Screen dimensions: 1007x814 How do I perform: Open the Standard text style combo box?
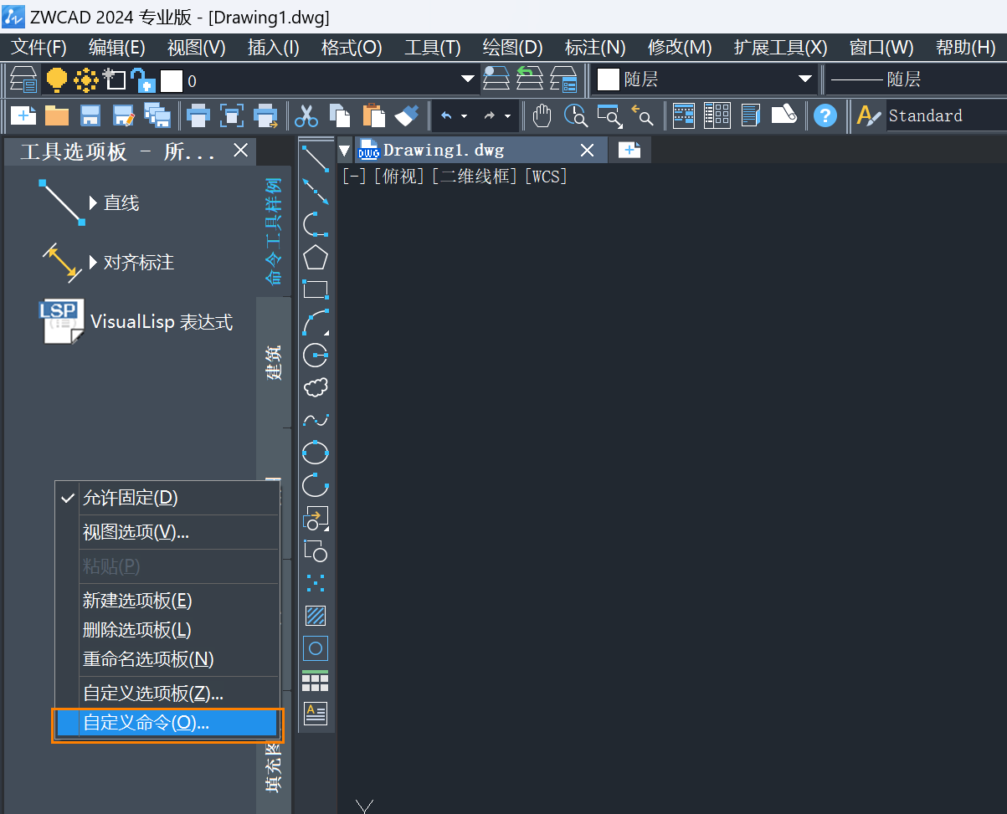pyautogui.click(x=947, y=115)
